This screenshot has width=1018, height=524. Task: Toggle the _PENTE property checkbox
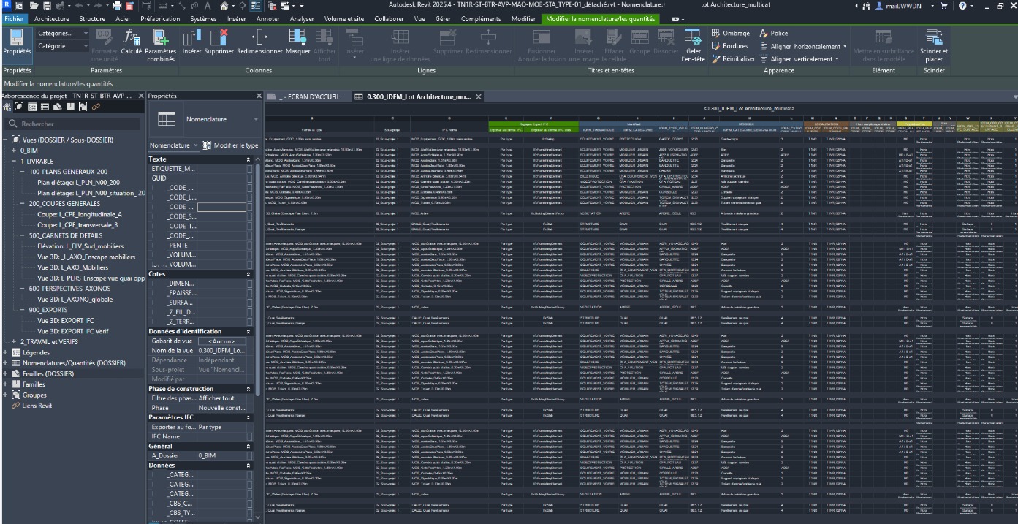click(250, 246)
